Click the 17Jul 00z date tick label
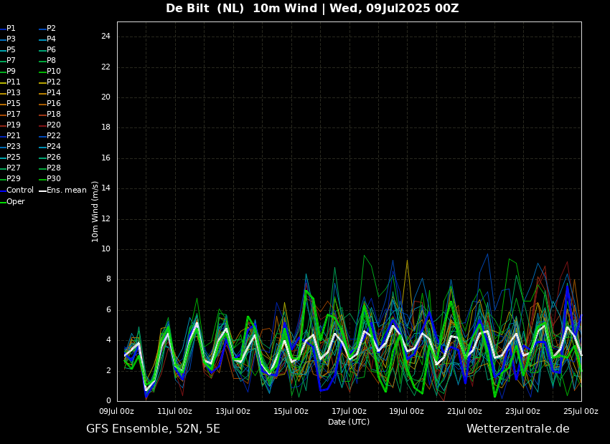Image resolution: width=610 pixels, height=444 pixels. pyautogui.click(x=349, y=411)
